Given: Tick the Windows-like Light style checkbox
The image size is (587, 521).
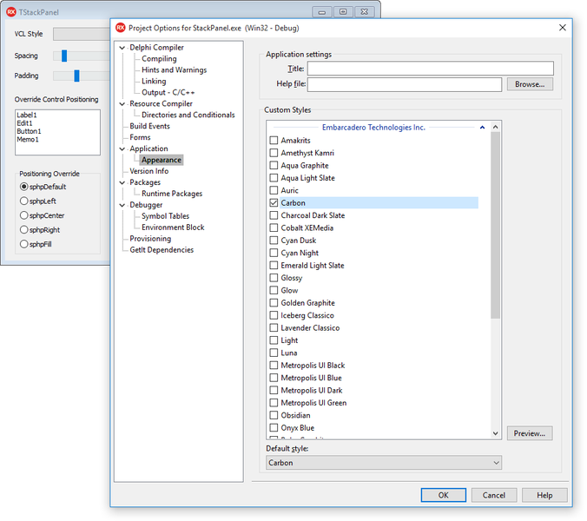Looking at the screenshot, I should click(274, 340).
